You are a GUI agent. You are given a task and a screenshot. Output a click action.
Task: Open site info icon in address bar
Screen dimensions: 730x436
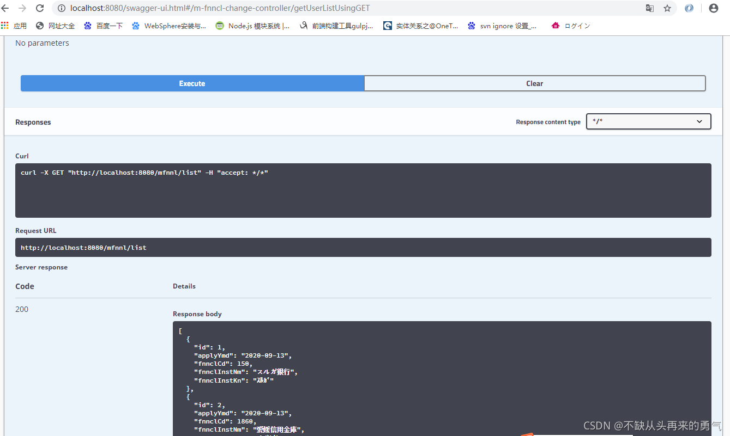(x=61, y=8)
